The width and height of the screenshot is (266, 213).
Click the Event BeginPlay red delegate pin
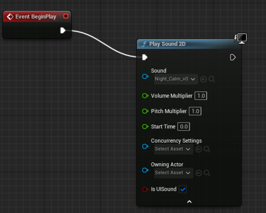pos(66,16)
